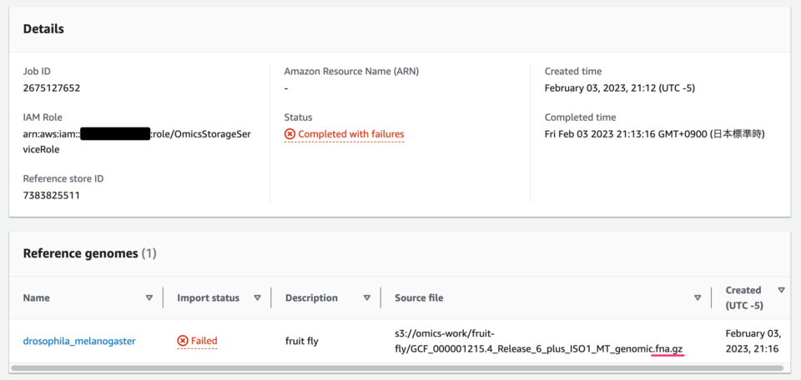Image resolution: width=801 pixels, height=380 pixels.
Task: Click the February 03, 2023, 21:16 created cell
Action: tap(753, 341)
